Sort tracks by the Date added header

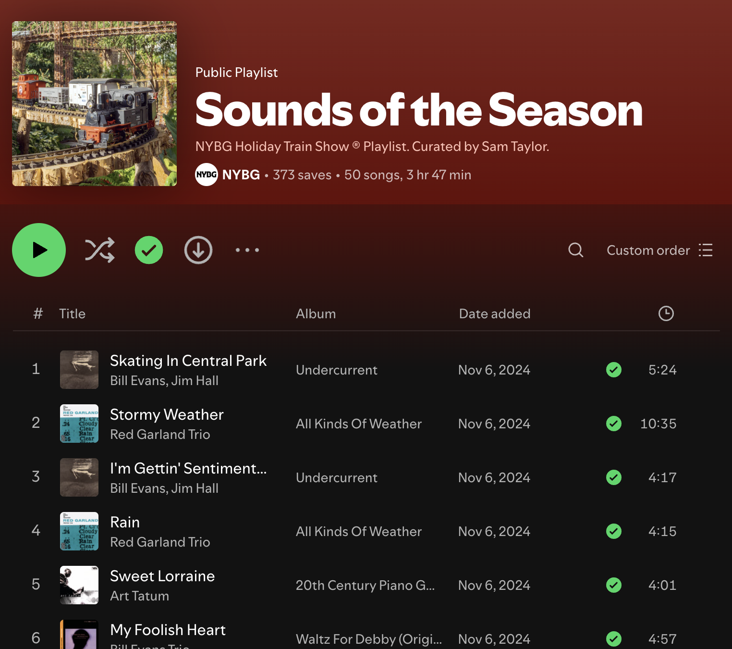pyautogui.click(x=495, y=314)
